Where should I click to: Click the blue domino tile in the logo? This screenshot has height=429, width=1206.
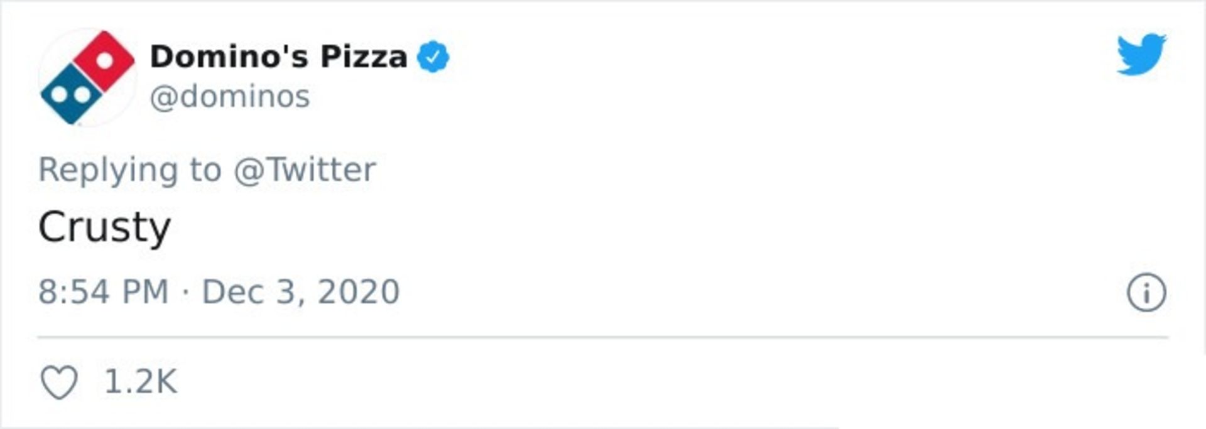(70, 95)
